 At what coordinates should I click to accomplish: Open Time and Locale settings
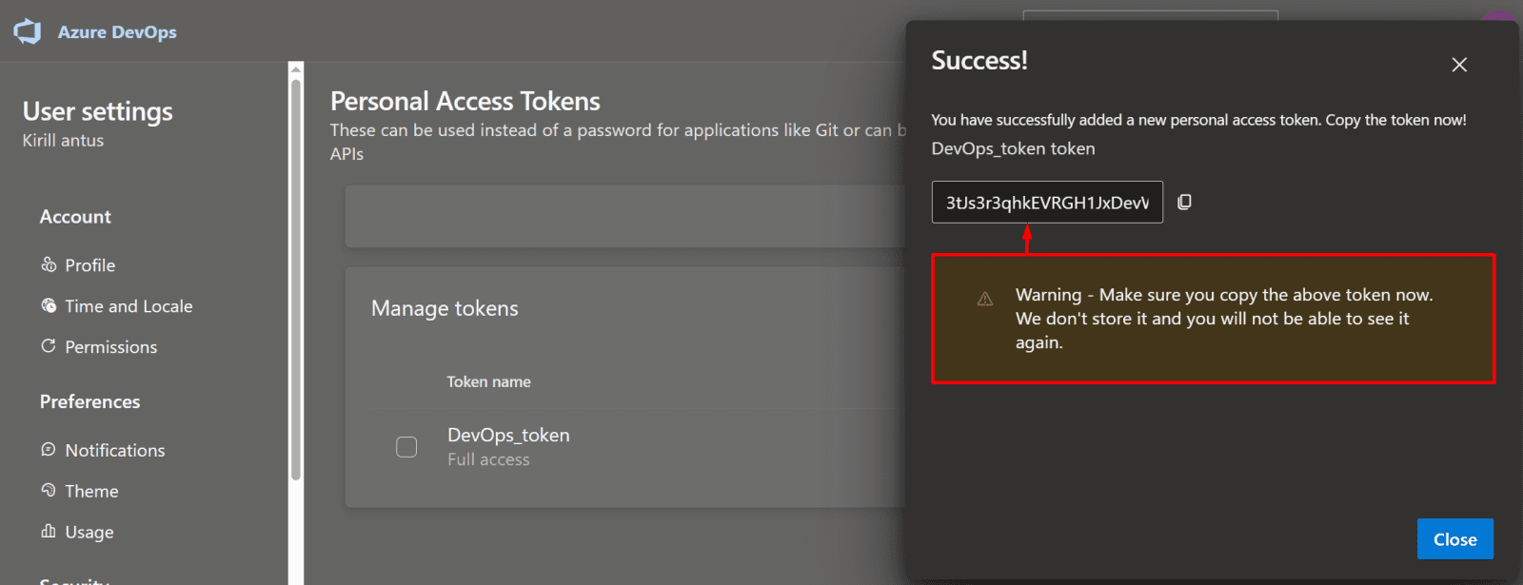point(129,306)
